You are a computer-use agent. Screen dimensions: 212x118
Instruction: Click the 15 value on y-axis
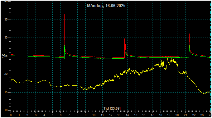click(x=6, y=92)
